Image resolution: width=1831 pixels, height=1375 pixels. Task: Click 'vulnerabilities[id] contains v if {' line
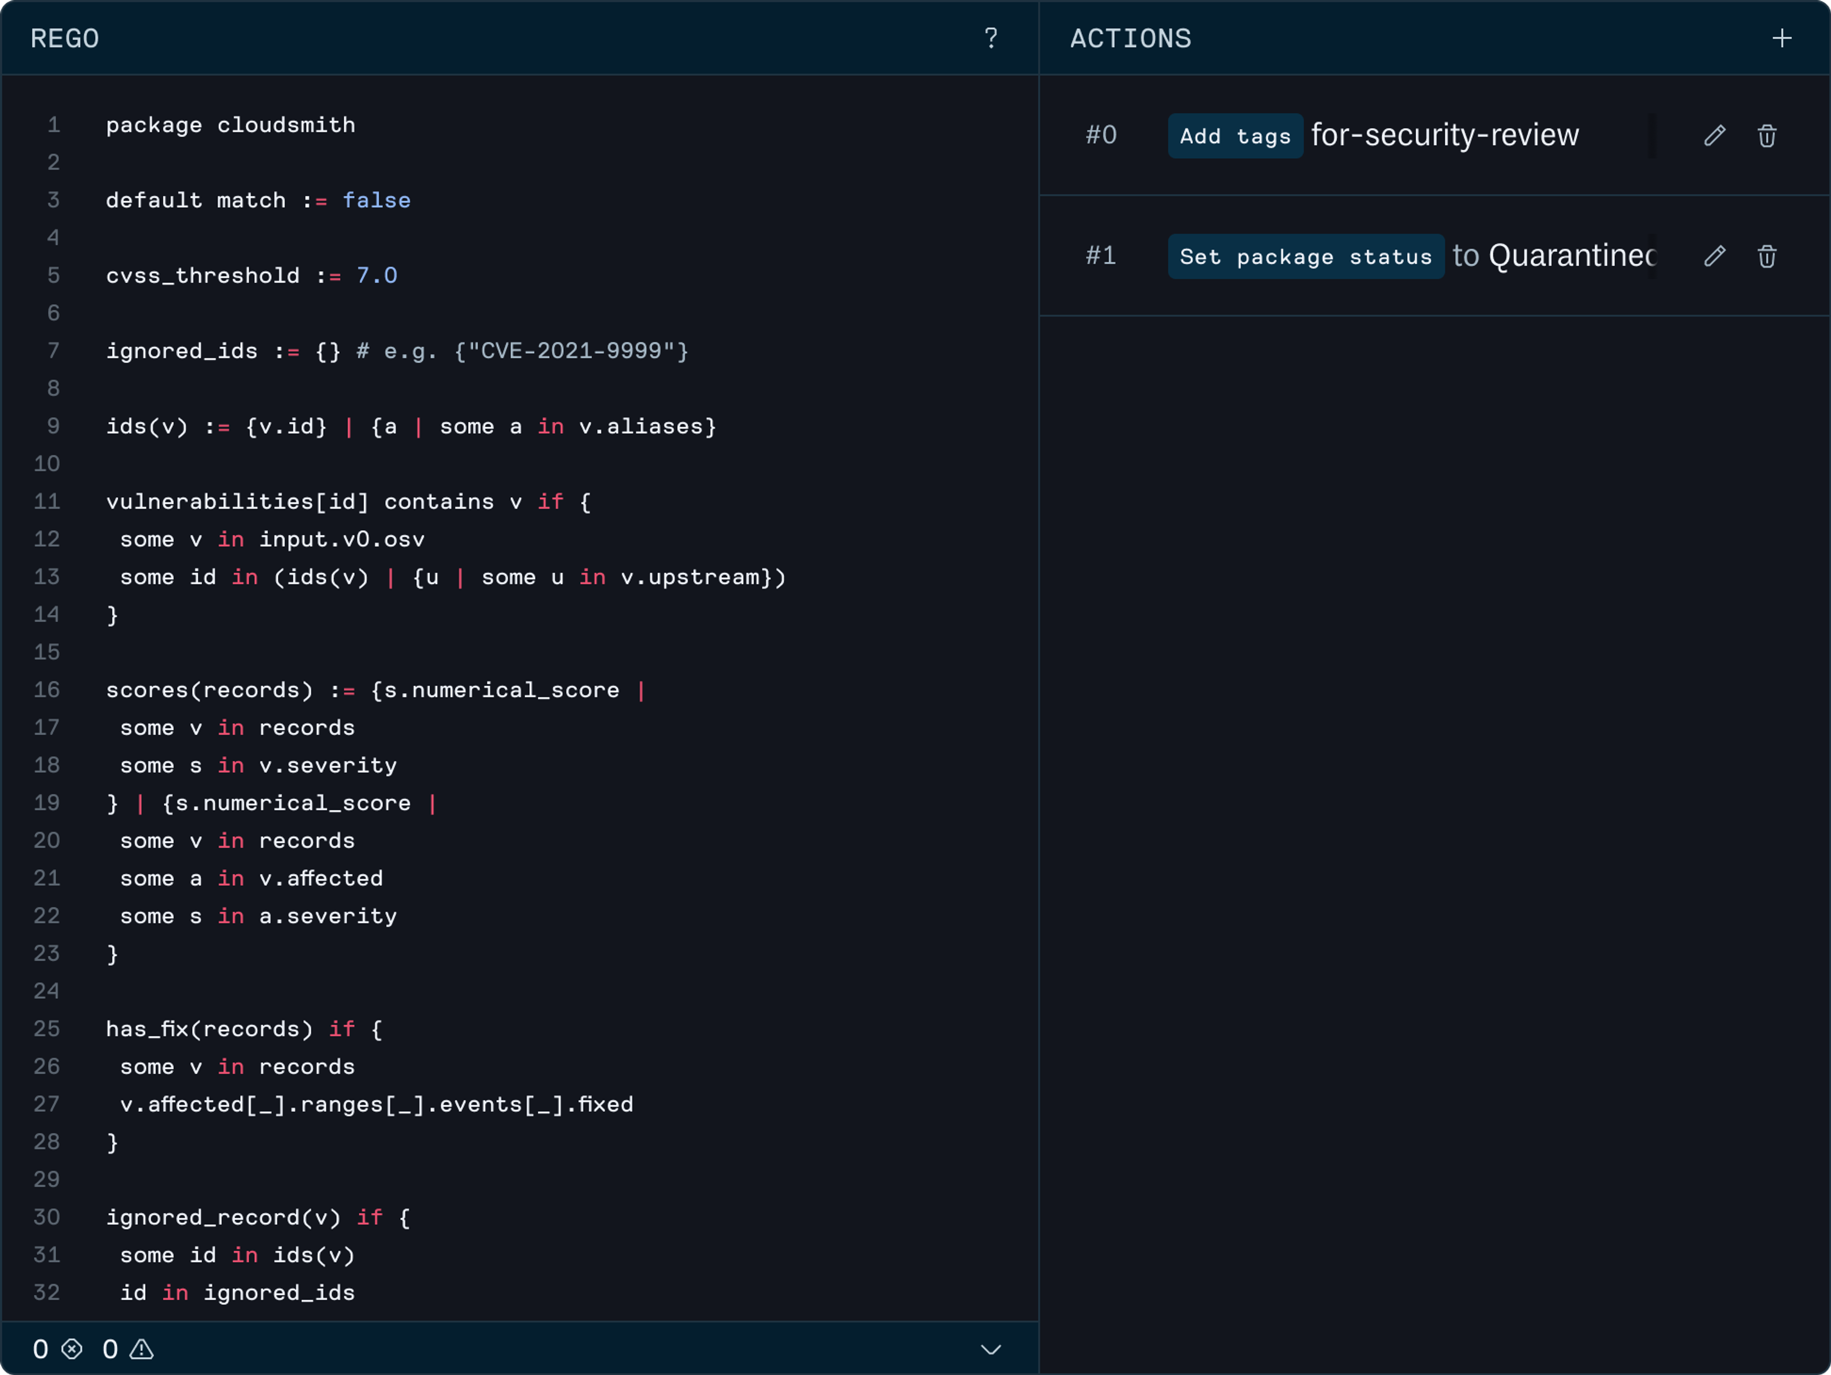tap(349, 502)
